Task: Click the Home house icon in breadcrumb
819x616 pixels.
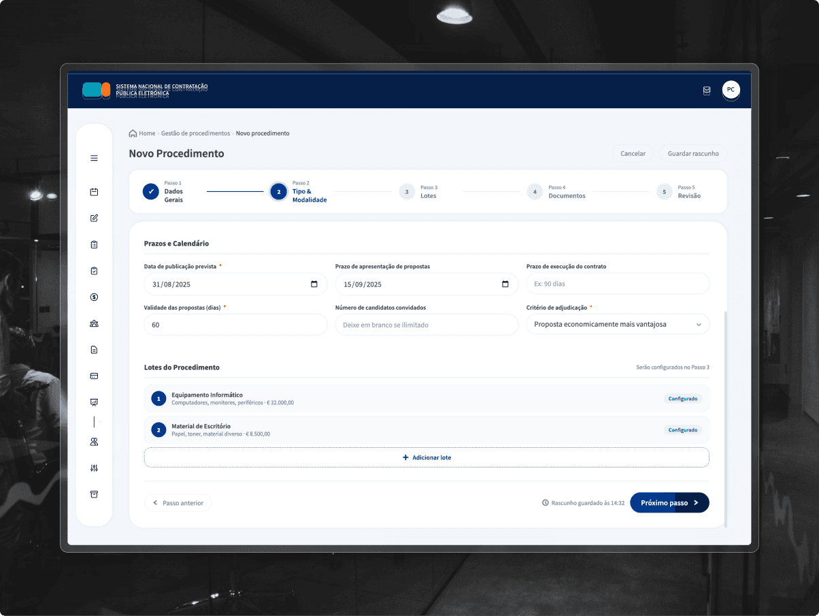Action: coord(133,133)
